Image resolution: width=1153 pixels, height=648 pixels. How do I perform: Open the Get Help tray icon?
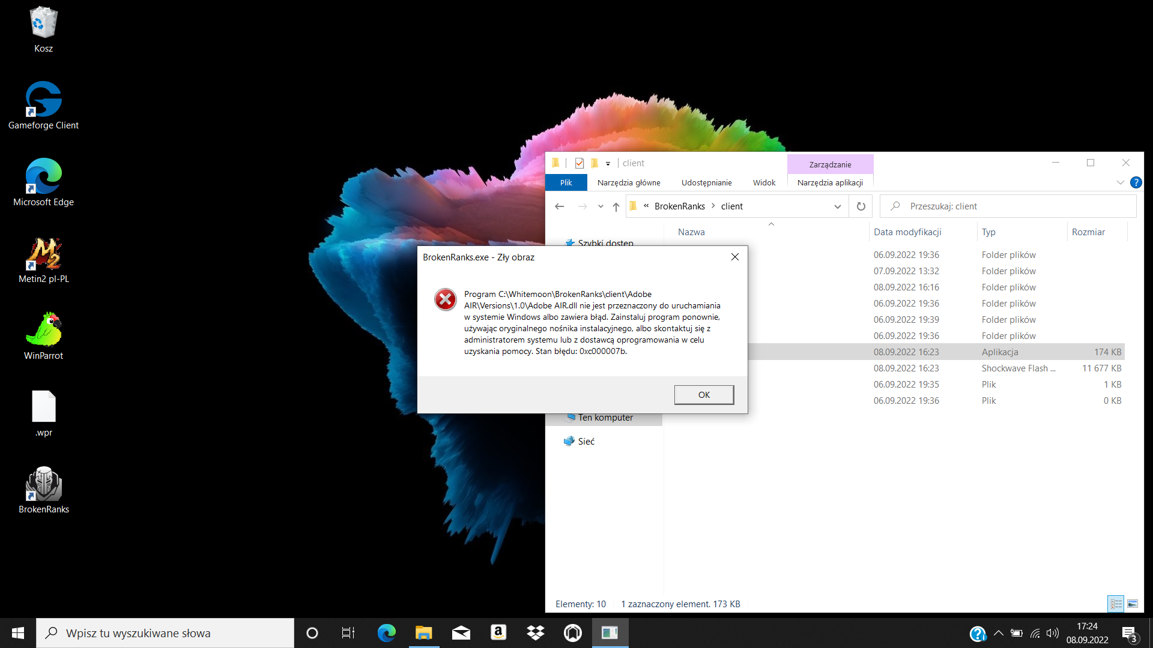(978, 634)
